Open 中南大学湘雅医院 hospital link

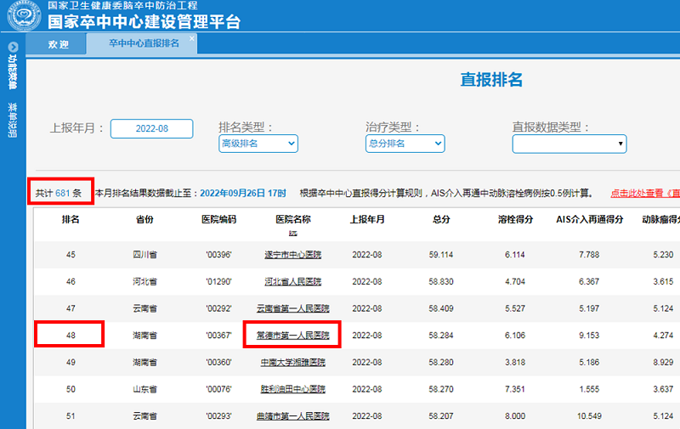pos(292,362)
